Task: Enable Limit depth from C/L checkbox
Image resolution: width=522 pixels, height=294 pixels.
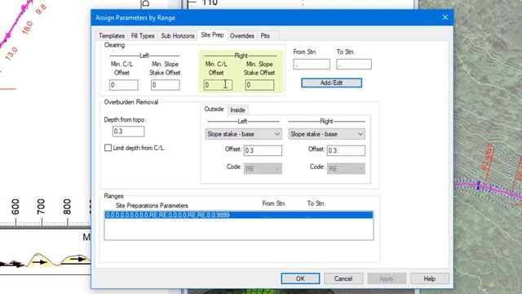Action: tap(108, 148)
